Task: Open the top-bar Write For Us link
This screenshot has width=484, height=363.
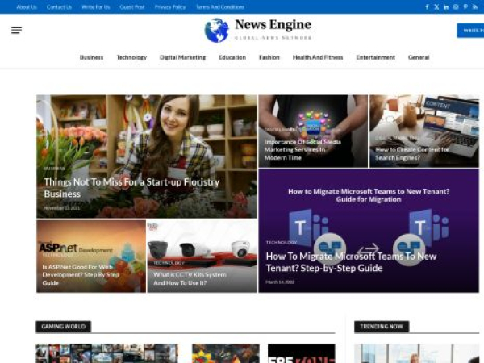Action: [x=96, y=6]
